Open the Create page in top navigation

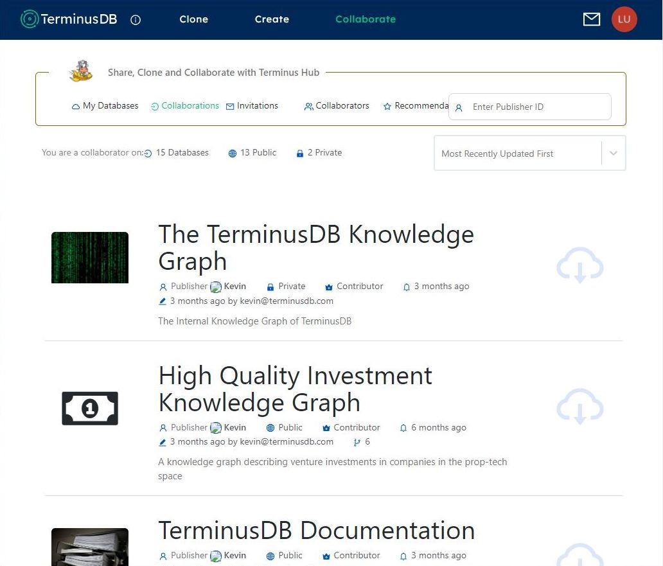point(272,19)
